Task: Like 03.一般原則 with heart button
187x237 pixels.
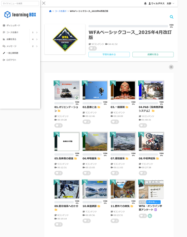Action: (115, 122)
